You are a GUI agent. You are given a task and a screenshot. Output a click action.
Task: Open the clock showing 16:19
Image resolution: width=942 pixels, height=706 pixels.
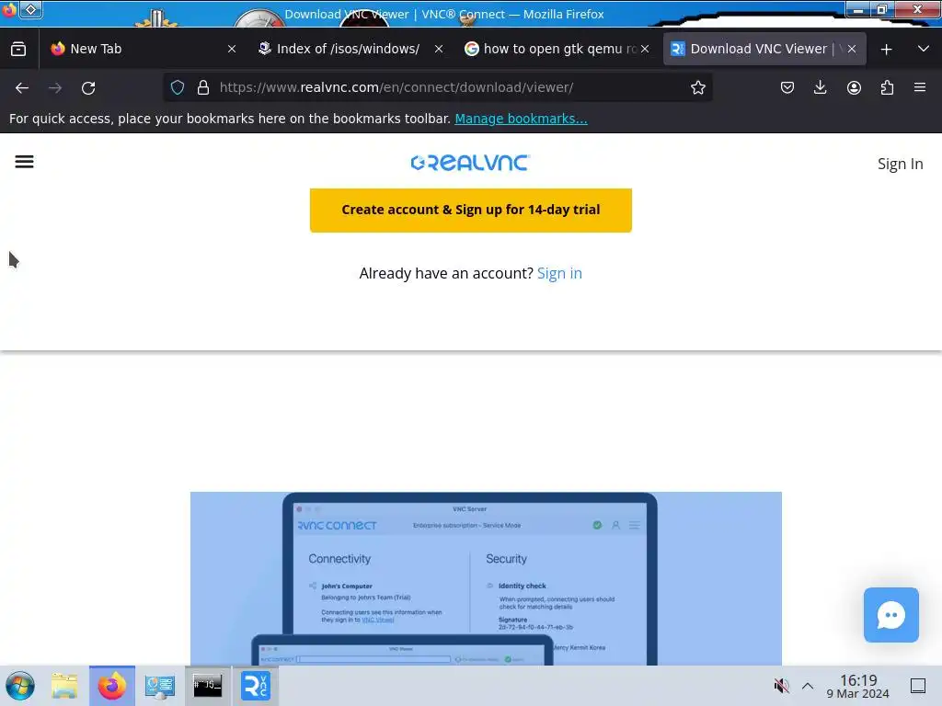point(858,686)
